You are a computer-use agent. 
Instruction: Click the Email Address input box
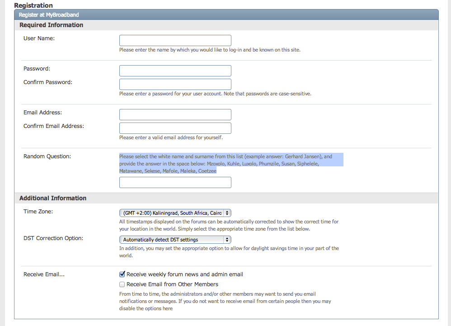(x=175, y=114)
